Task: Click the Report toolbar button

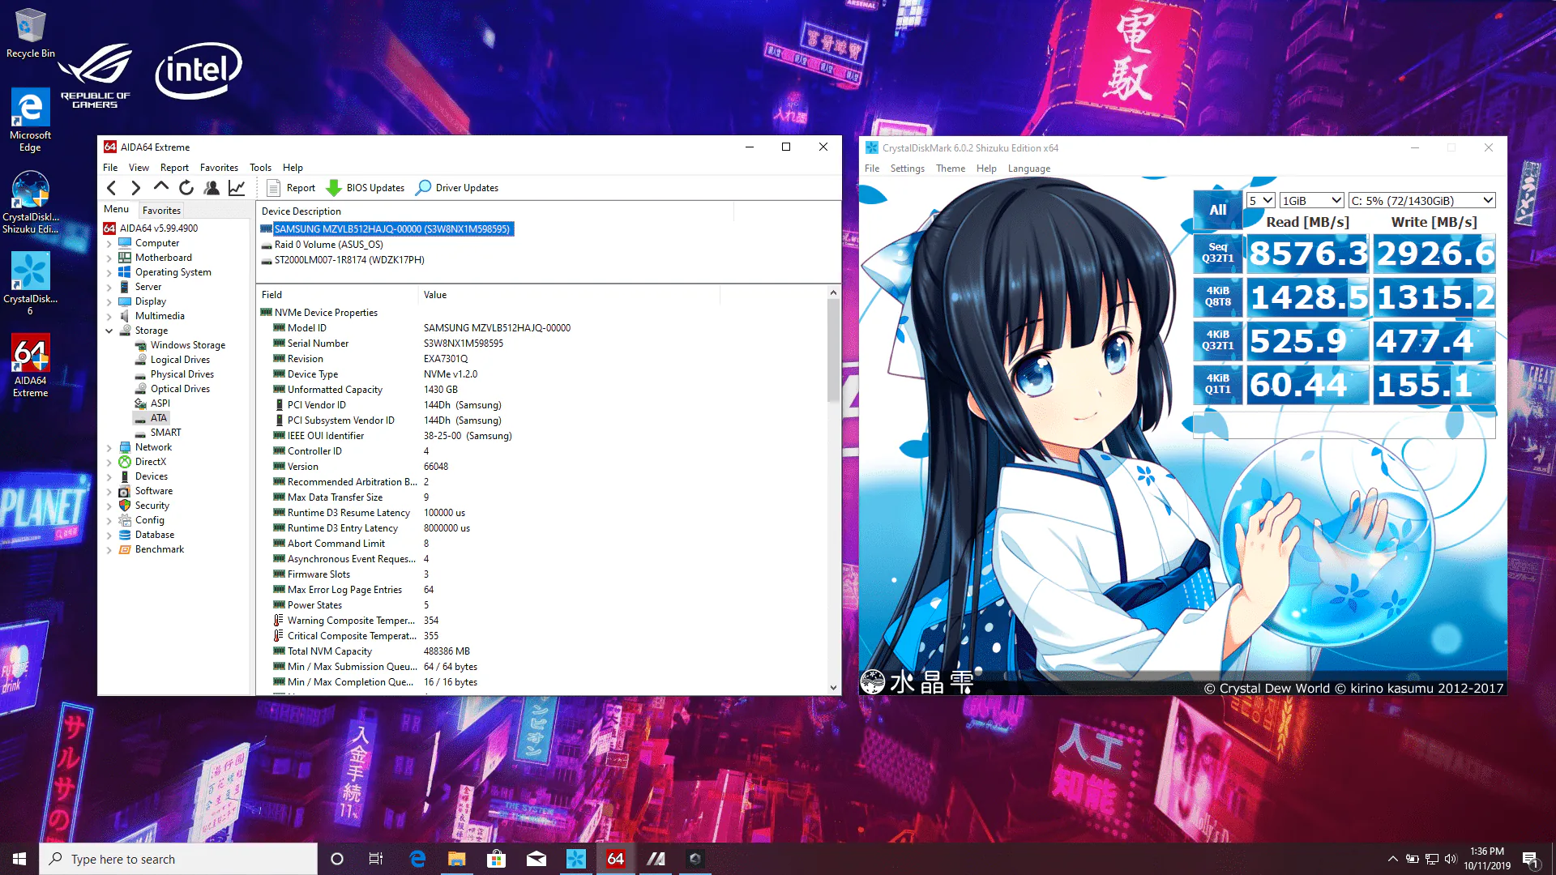Action: [292, 188]
